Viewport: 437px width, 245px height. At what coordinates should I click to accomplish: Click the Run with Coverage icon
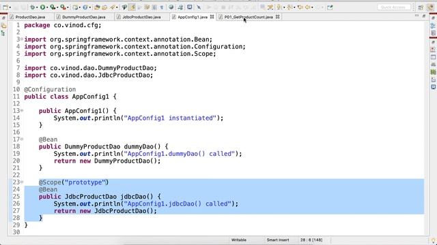pyautogui.click(x=53, y=7)
